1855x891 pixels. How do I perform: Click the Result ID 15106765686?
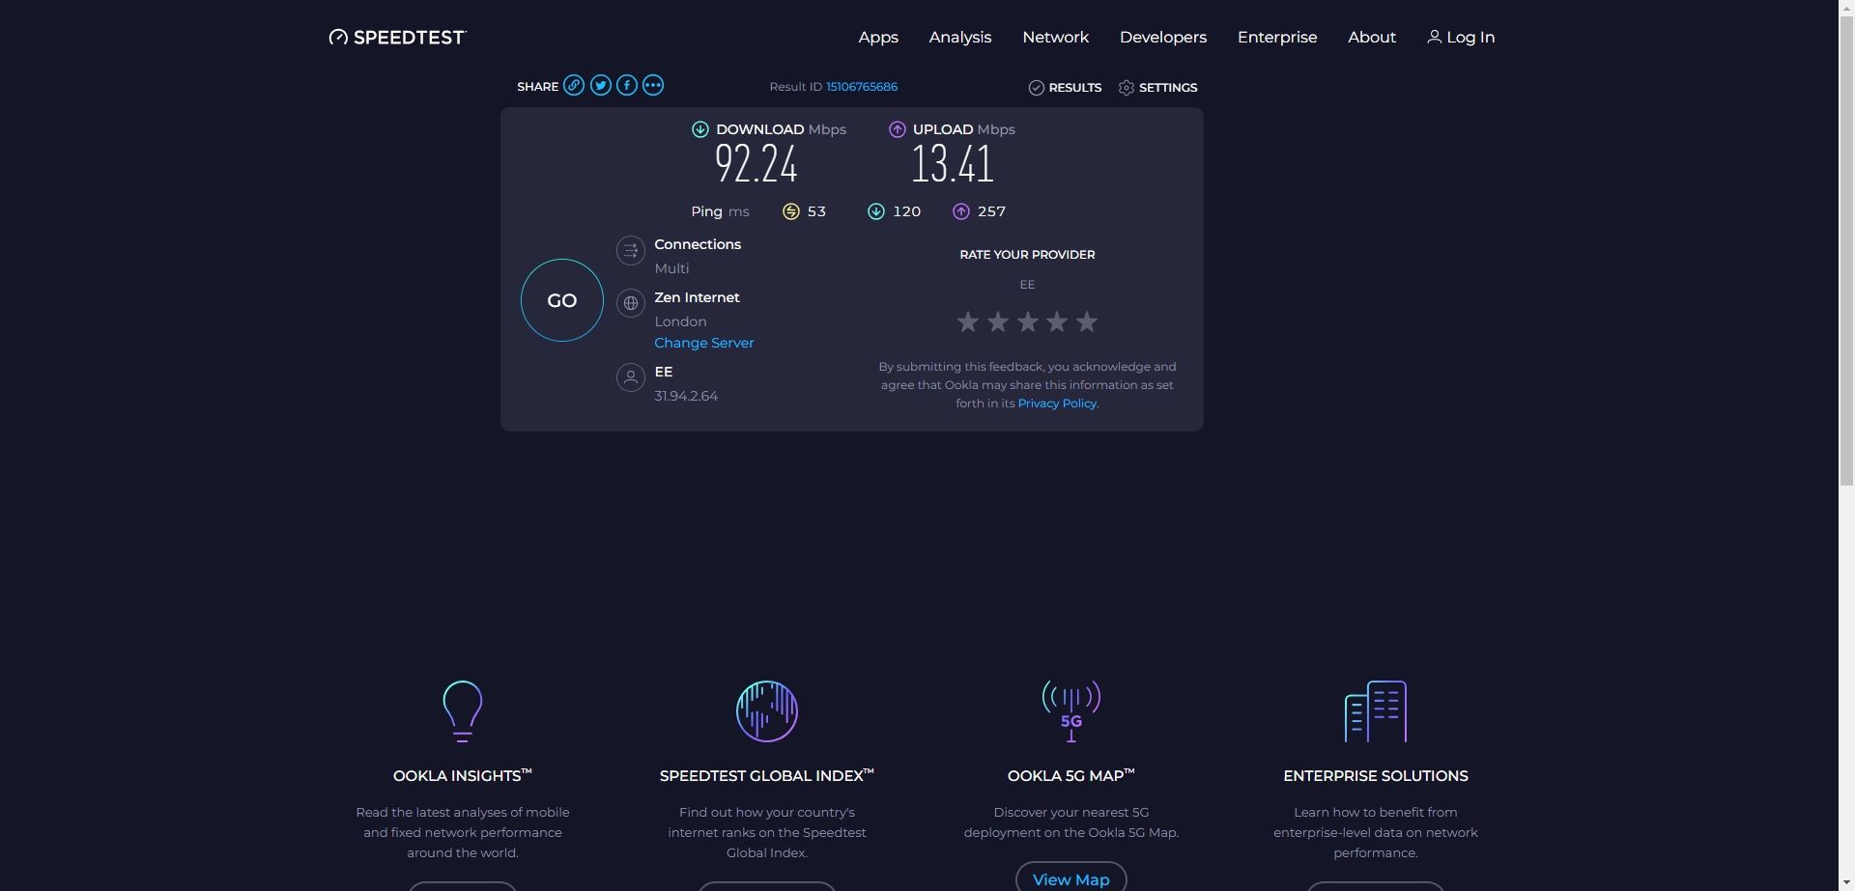pyautogui.click(x=861, y=86)
